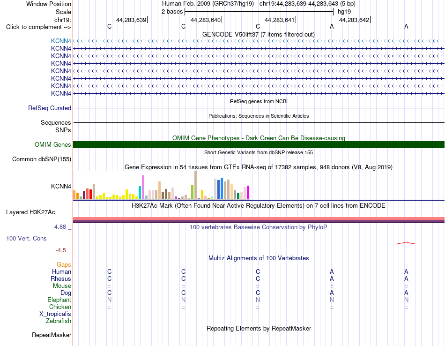Click the "Human" alignment row label
Viewport: 445px width, 346px height.
(x=61, y=271)
